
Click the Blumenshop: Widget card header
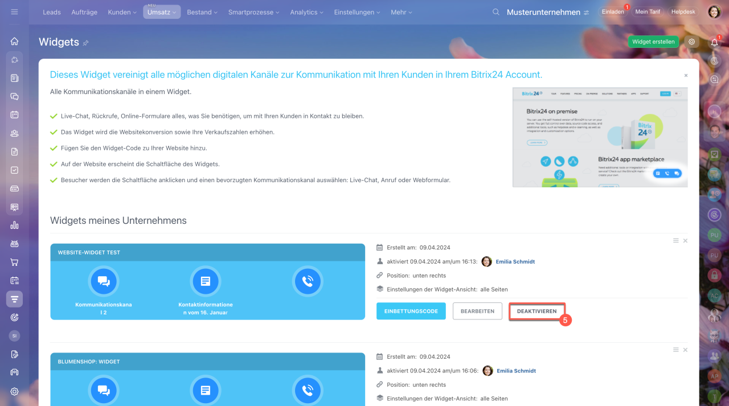click(x=208, y=362)
